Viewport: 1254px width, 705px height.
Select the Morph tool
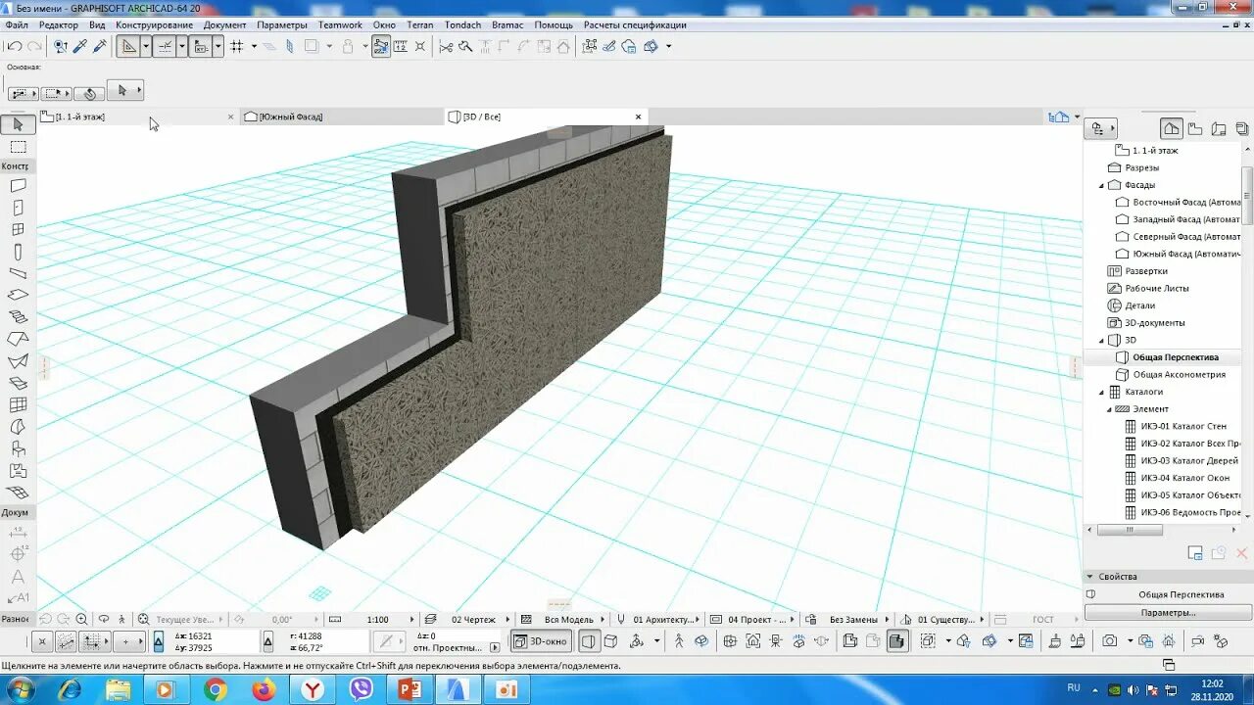click(18, 427)
